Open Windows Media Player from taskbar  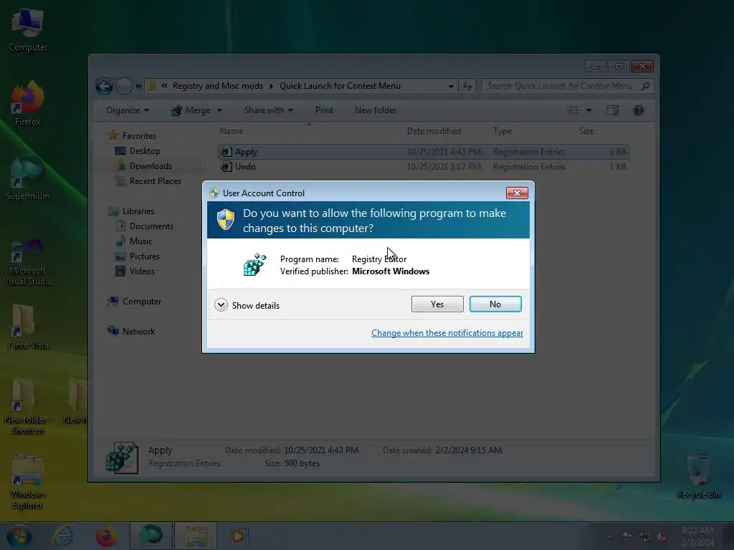click(238, 536)
